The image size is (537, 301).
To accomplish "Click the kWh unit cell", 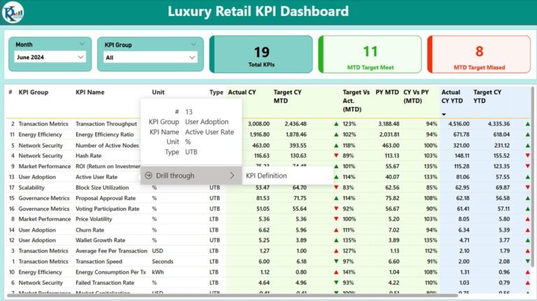I will pyautogui.click(x=157, y=272).
